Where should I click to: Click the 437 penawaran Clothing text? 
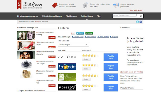point(45,34)
